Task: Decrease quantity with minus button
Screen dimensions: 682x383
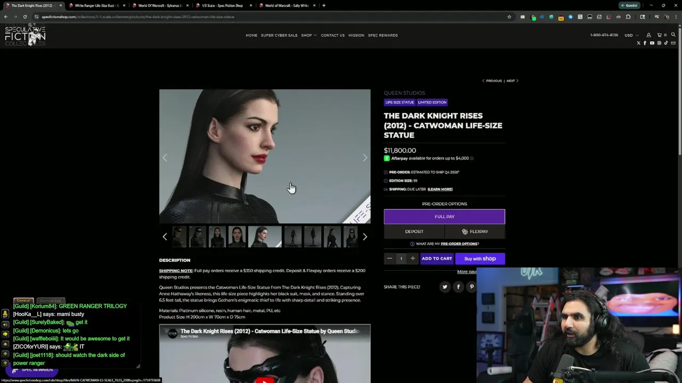Action: (x=389, y=259)
